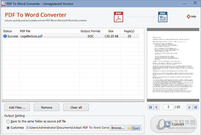Go to previous preview page

156,107
